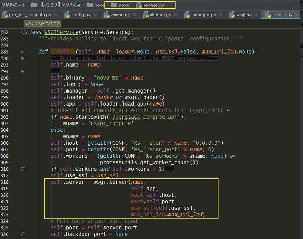This screenshot has width=303, height=239.
Task: Click Python icon on manager.py tab
Action: [187, 15]
